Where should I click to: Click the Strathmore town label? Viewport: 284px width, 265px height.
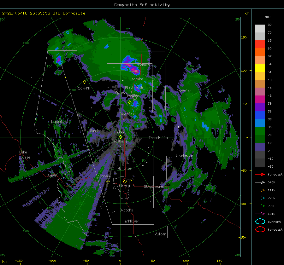pyautogui.click(x=153, y=187)
